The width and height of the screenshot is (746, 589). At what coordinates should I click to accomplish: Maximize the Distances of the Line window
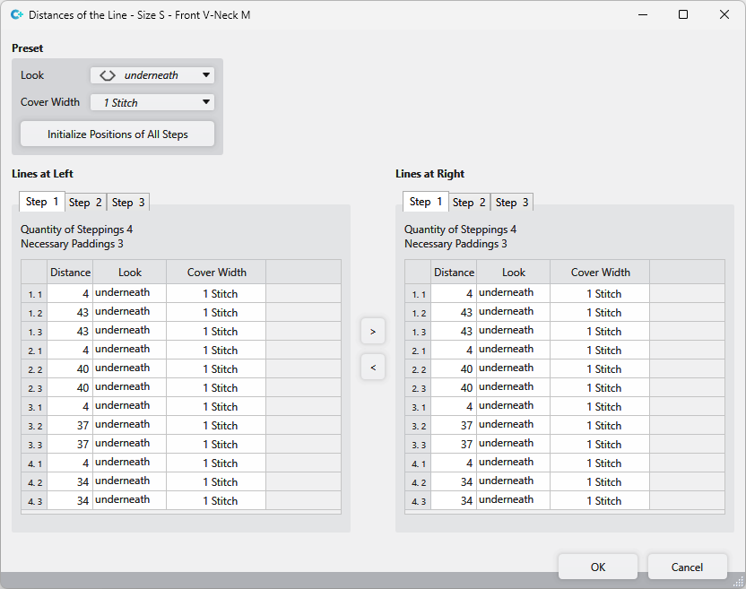click(x=682, y=15)
